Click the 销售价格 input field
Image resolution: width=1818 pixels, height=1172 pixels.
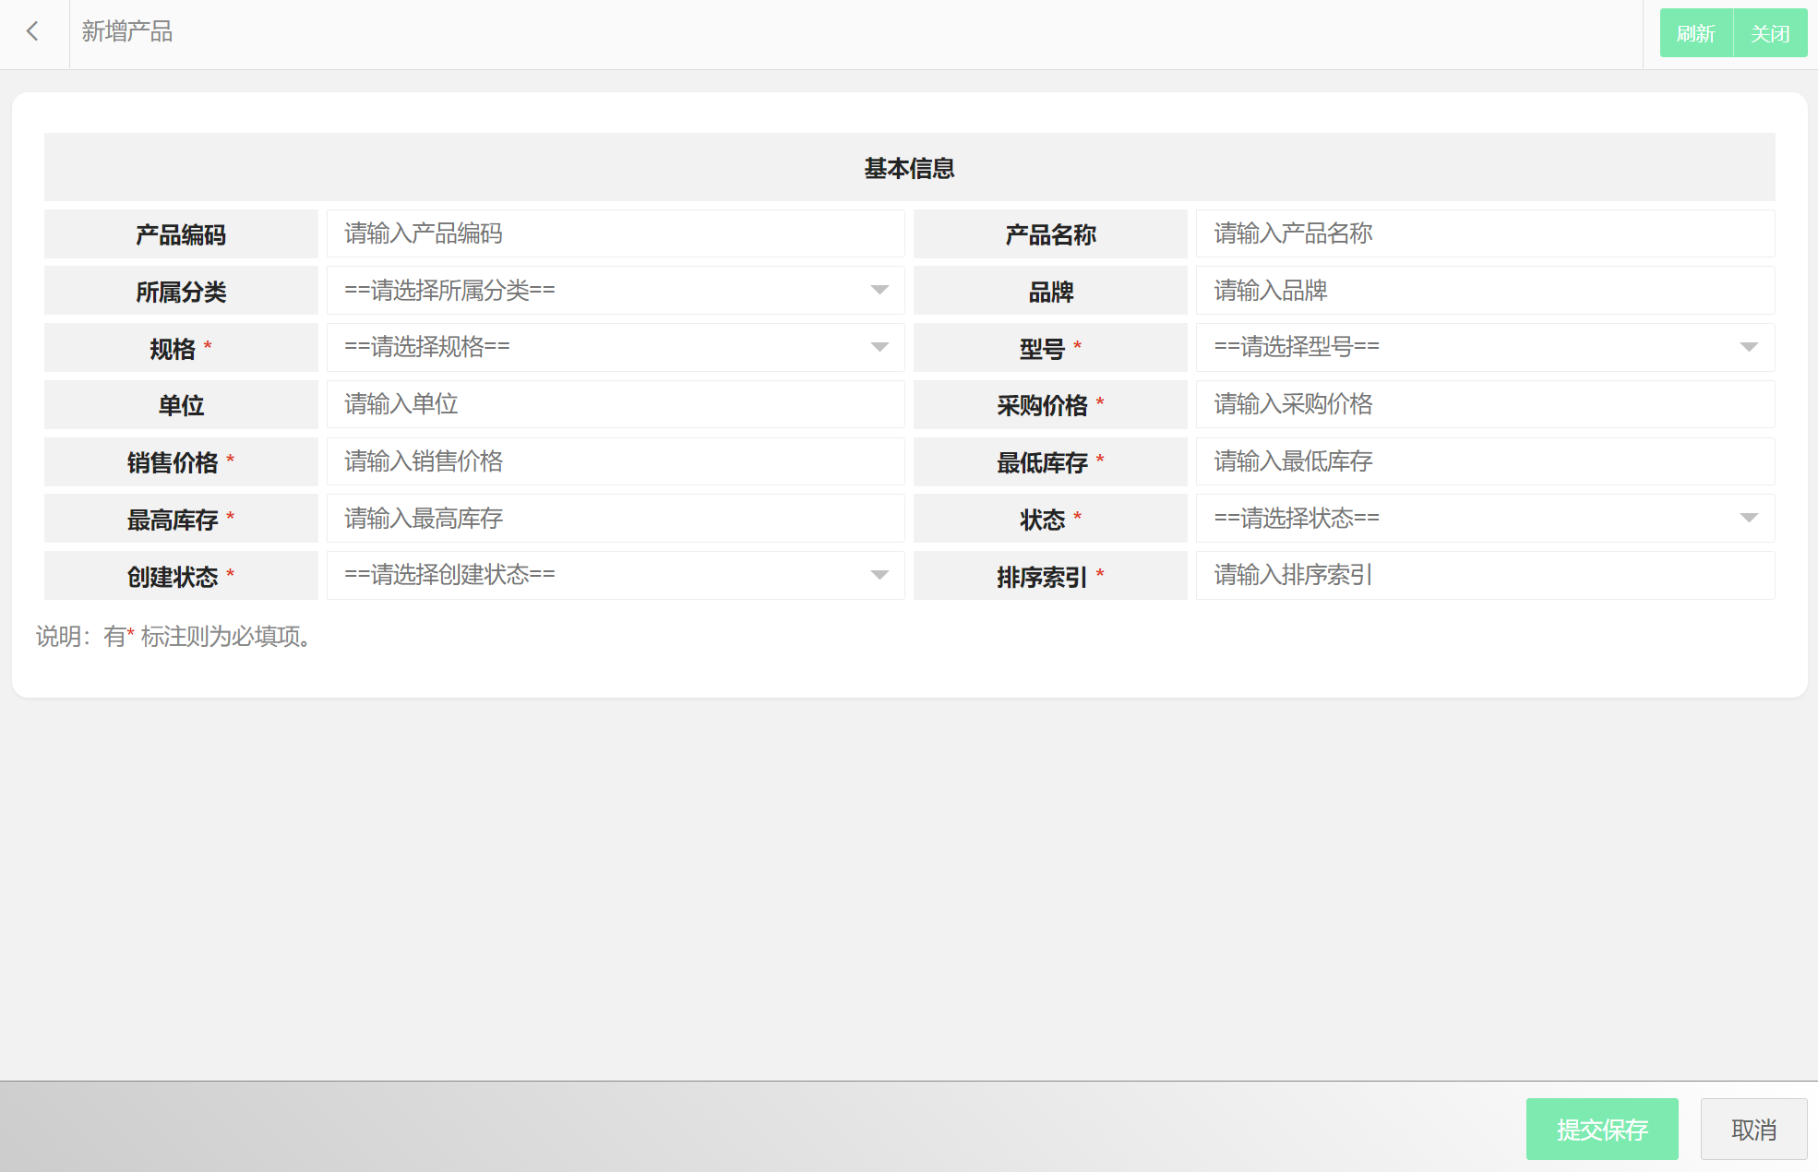coord(615,462)
